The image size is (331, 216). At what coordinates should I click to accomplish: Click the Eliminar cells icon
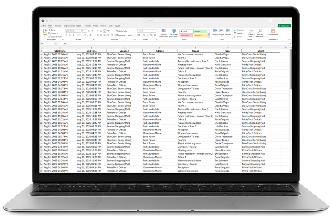pyautogui.click(x=221, y=30)
